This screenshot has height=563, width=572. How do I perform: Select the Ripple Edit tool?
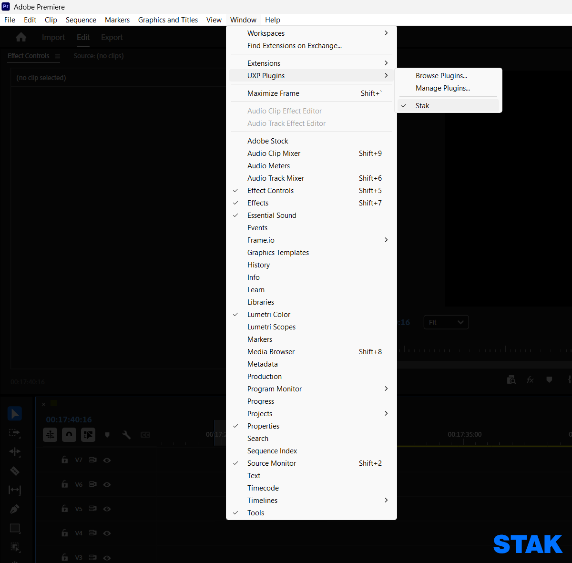click(15, 451)
